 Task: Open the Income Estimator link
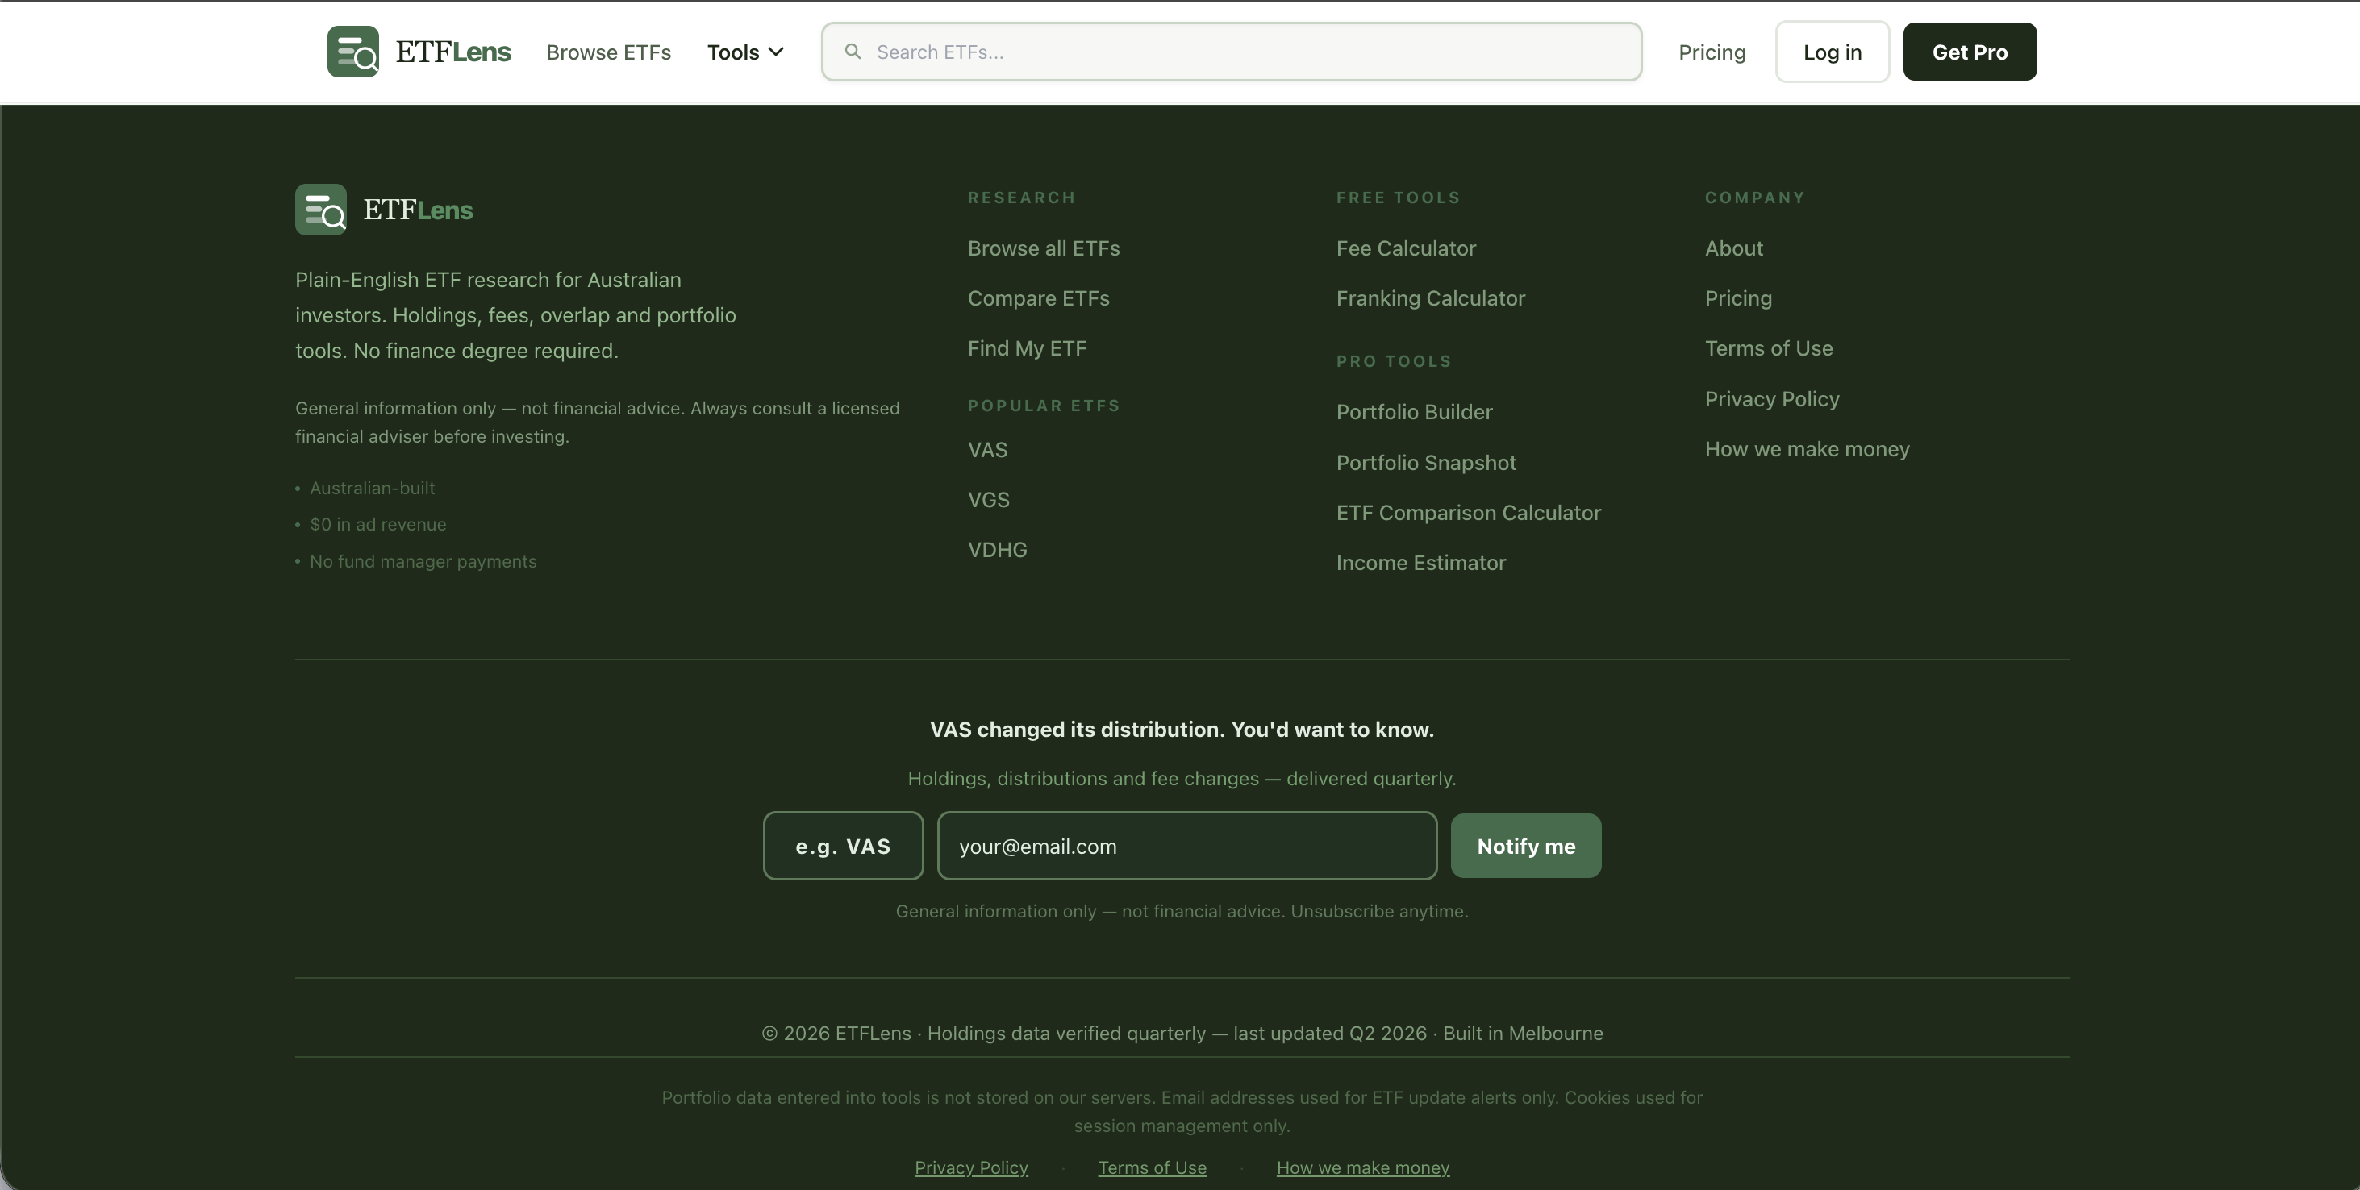pyautogui.click(x=1420, y=563)
